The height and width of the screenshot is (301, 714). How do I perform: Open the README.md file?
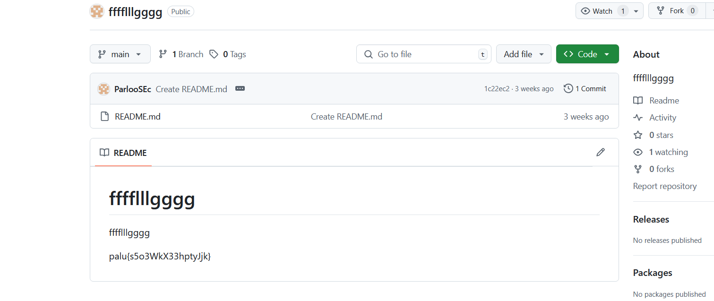pyautogui.click(x=138, y=117)
